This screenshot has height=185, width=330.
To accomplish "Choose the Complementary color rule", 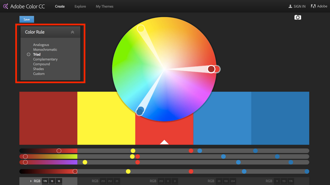I will click(x=45, y=59).
